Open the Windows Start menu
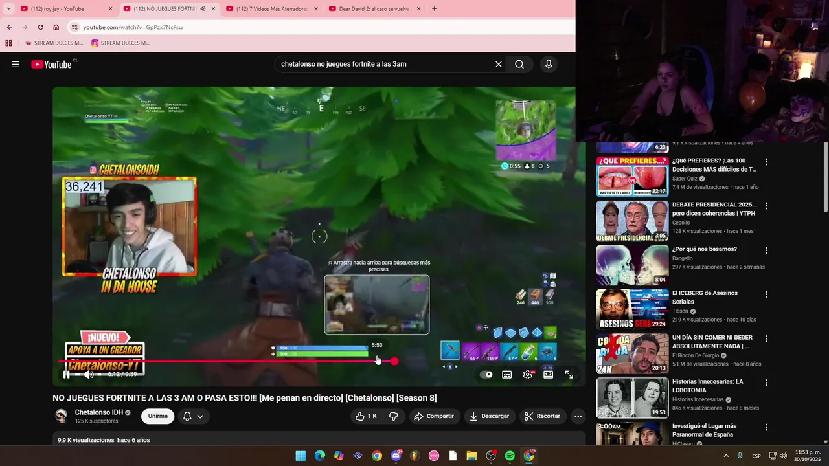The width and height of the screenshot is (829, 466). 301,456
